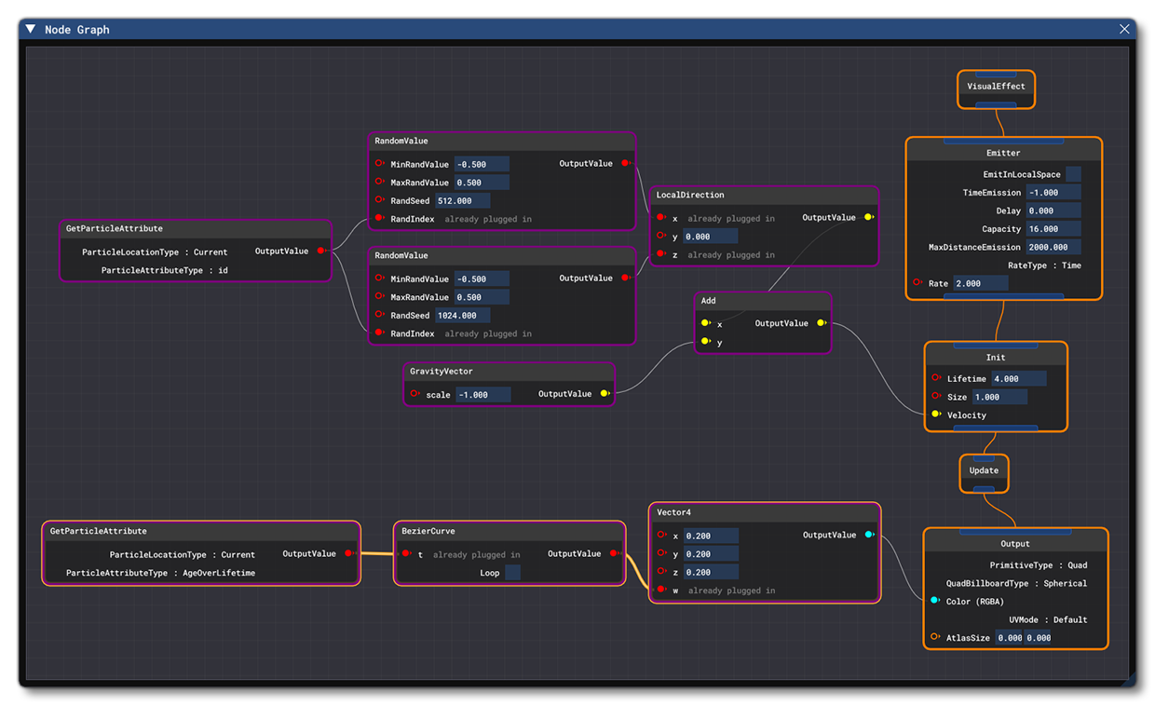
Task: Click the AtlasSize input pin on Output
Action: pyautogui.click(x=934, y=637)
